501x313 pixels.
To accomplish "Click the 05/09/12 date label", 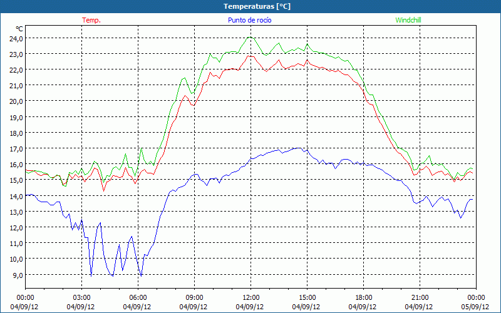I will click(x=475, y=307).
